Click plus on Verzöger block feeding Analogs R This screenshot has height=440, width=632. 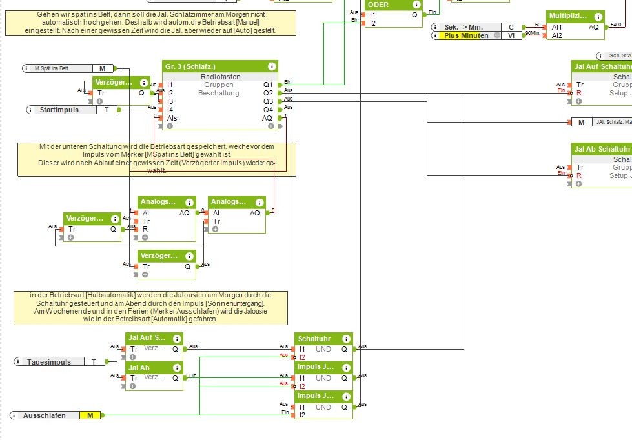click(70, 237)
